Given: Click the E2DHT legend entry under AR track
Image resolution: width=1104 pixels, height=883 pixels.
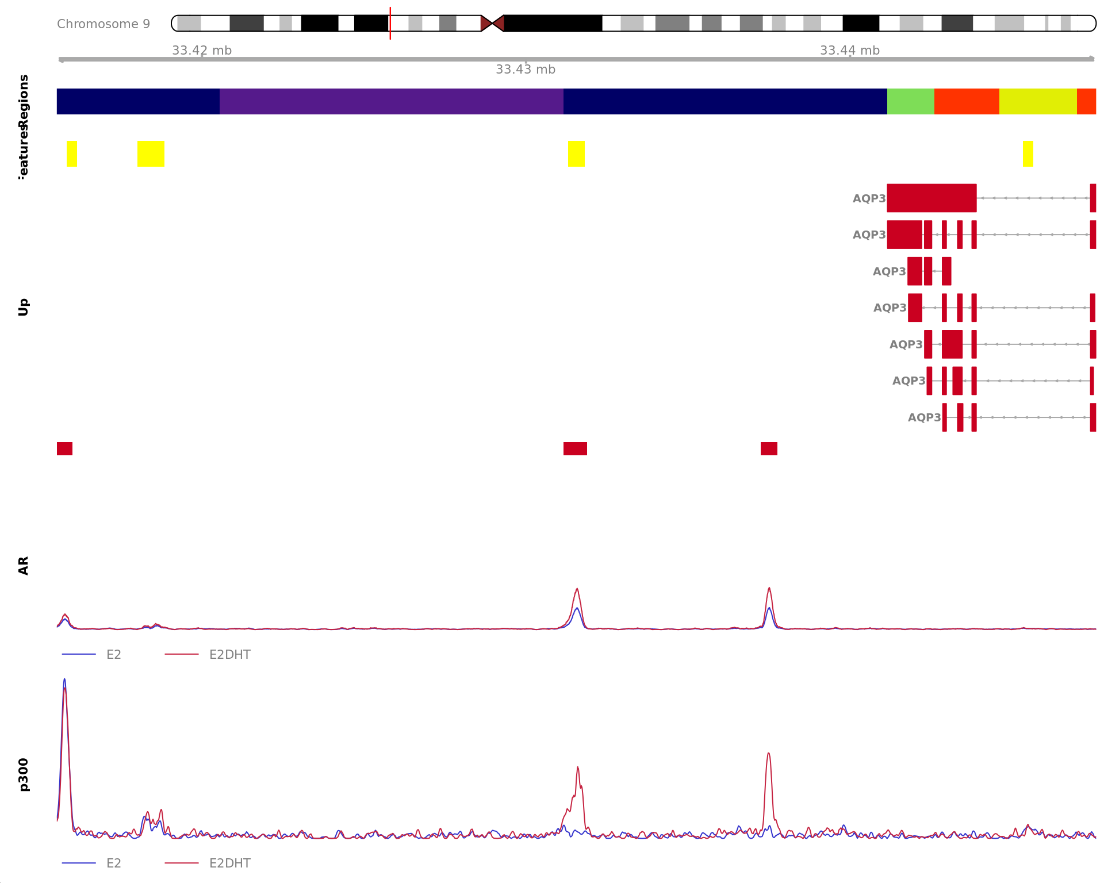Looking at the screenshot, I should click(208, 654).
